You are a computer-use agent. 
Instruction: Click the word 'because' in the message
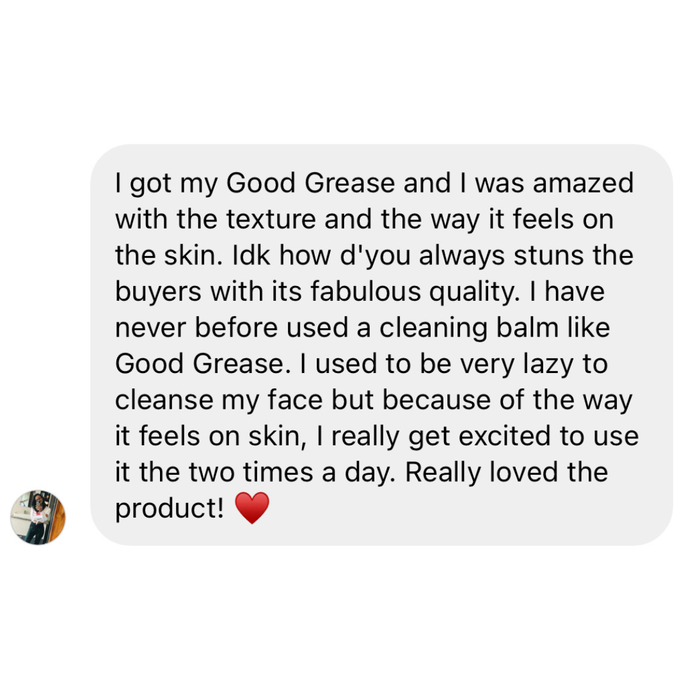pos(436,400)
